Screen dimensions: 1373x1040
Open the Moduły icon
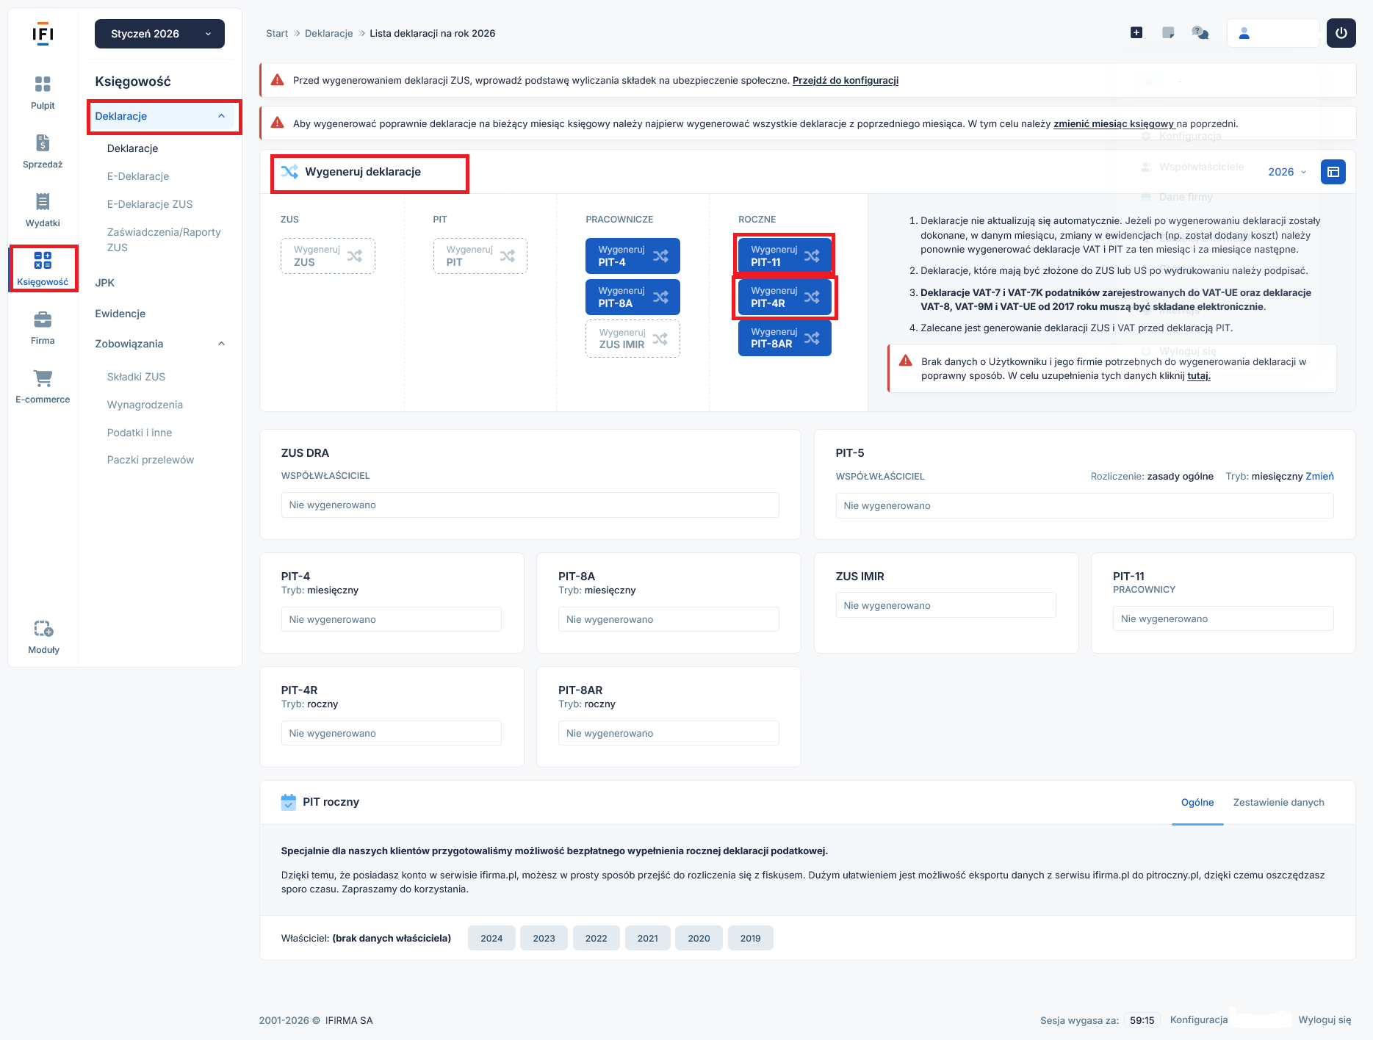point(43,629)
